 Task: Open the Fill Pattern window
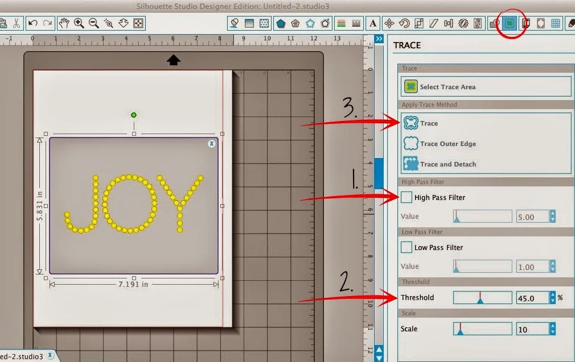tap(264, 23)
